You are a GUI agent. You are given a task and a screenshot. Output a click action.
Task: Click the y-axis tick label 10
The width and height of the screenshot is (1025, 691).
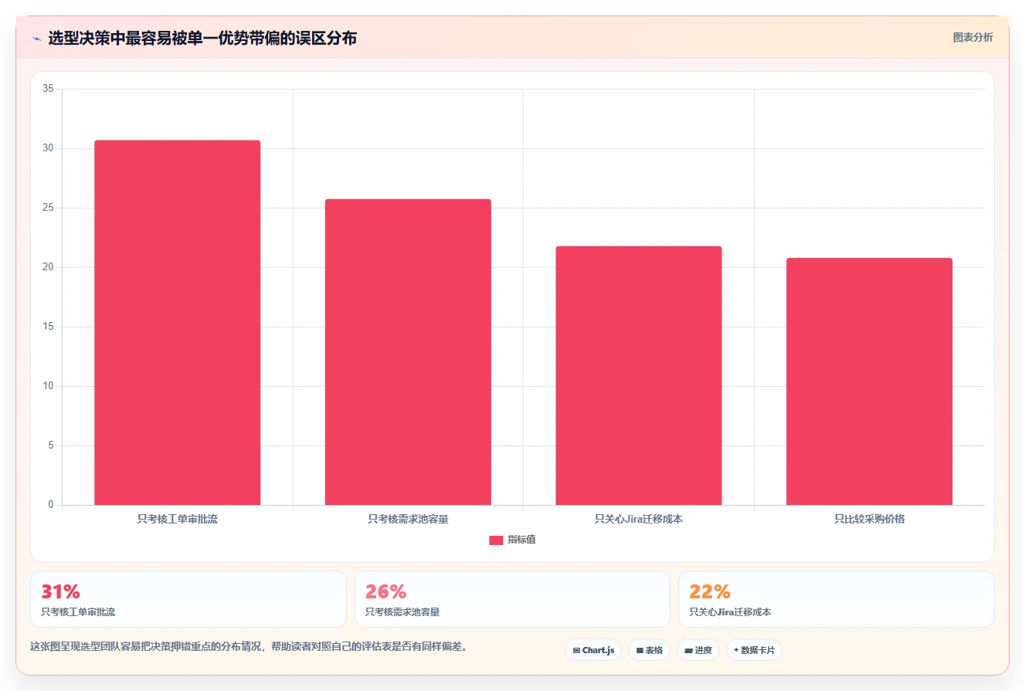[48, 386]
